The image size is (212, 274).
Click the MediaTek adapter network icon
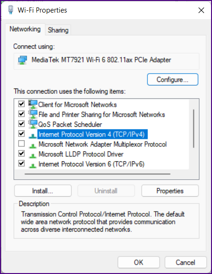tap(22, 60)
